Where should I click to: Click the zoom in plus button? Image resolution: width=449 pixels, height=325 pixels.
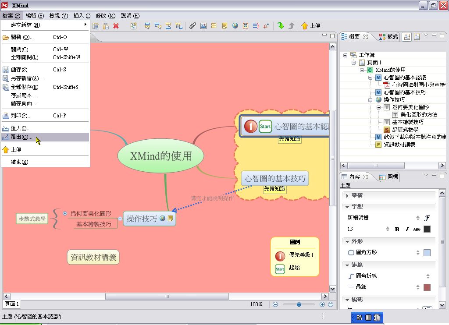322,304
